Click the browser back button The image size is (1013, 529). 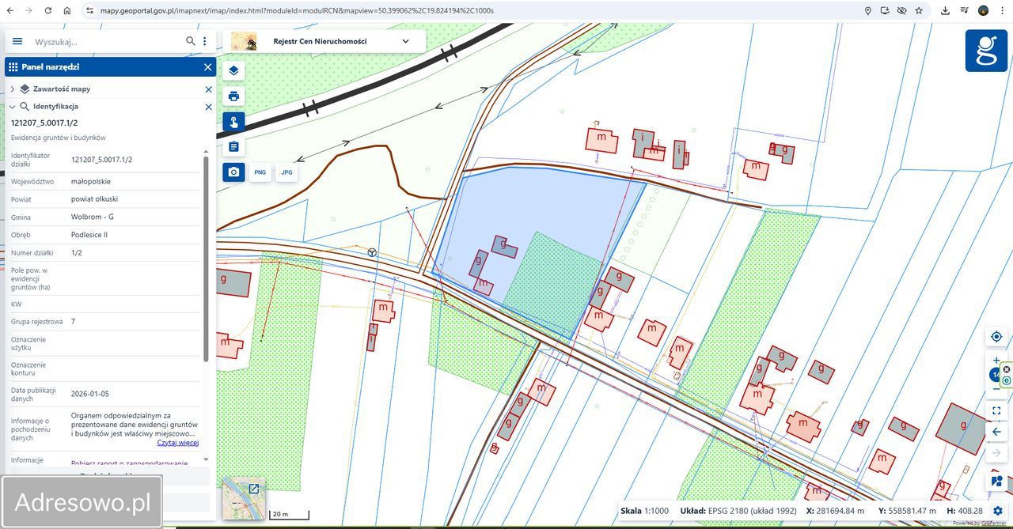(x=10, y=10)
